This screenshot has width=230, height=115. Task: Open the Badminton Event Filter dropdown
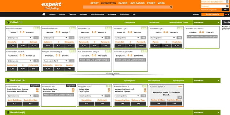click(x=206, y=112)
